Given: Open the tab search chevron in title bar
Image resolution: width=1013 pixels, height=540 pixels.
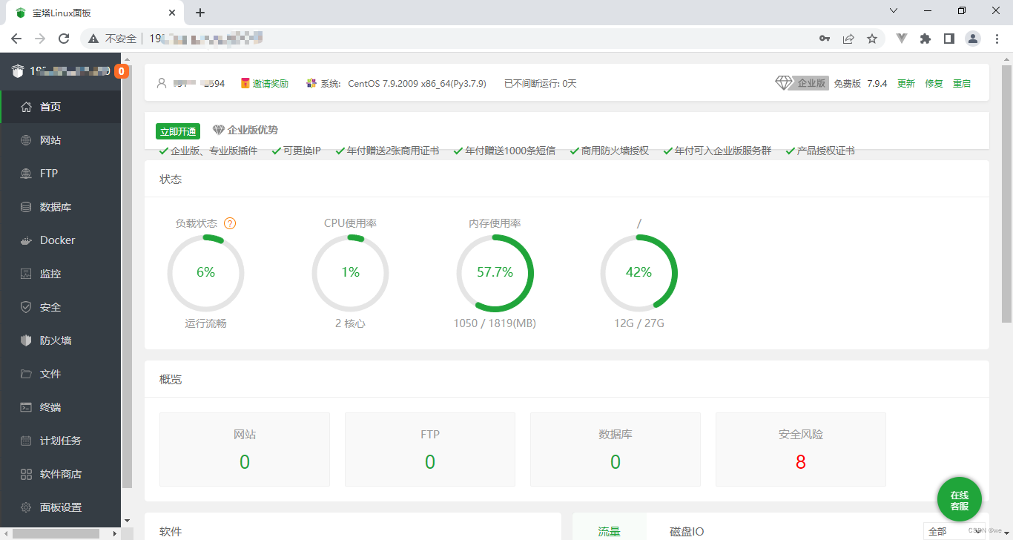Looking at the screenshot, I should pos(894,11).
